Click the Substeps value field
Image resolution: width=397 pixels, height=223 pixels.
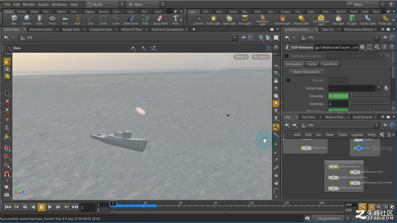point(338,104)
